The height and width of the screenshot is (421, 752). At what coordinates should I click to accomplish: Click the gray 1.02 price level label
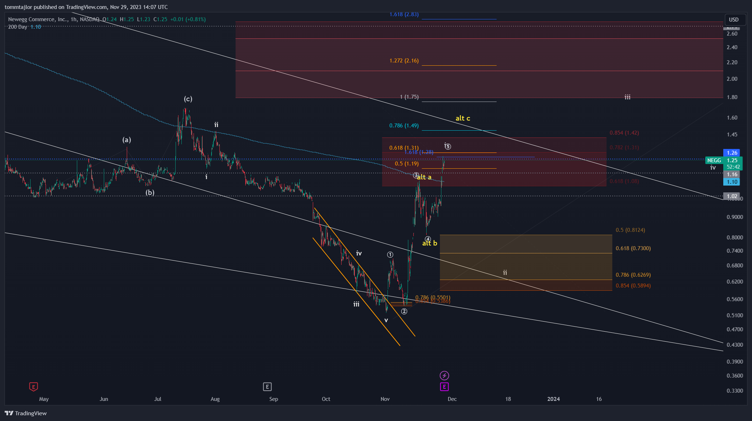(732, 196)
